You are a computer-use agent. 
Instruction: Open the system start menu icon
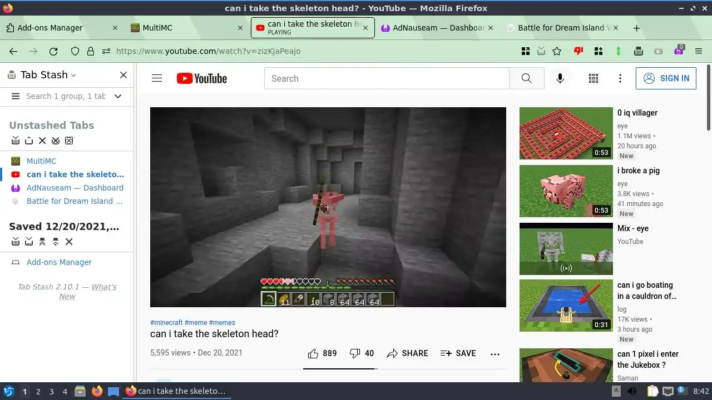click(x=8, y=391)
